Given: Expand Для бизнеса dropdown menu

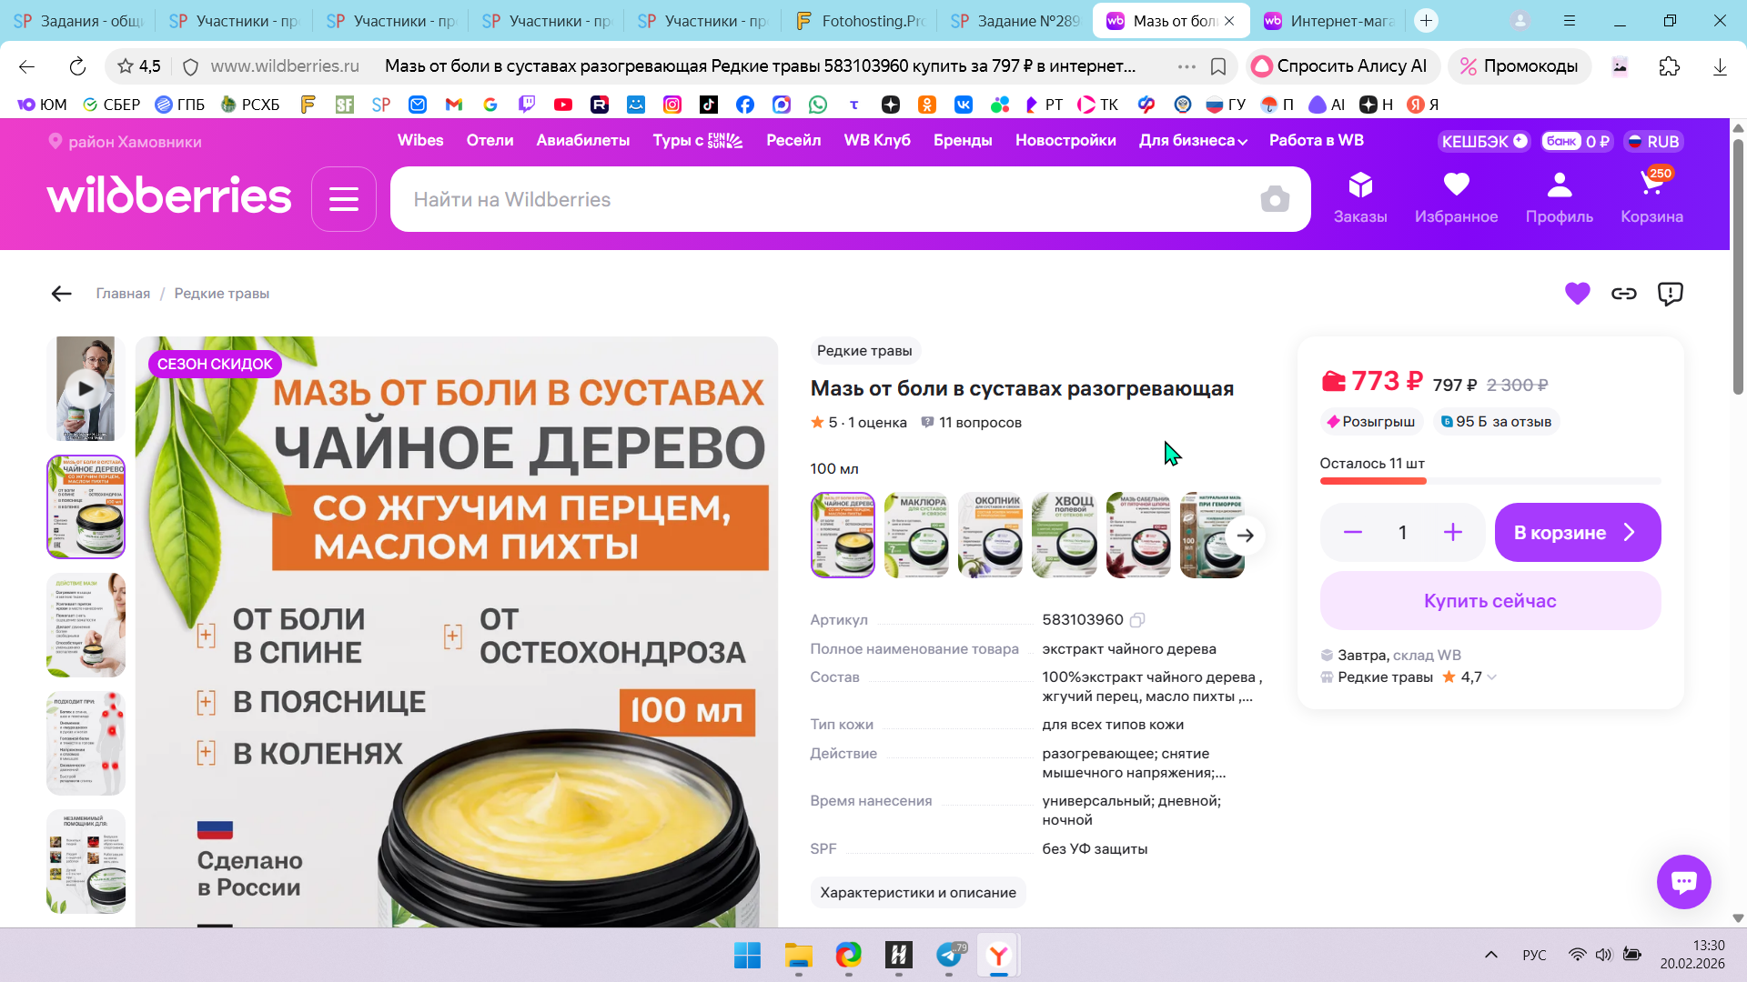Looking at the screenshot, I should [1193, 141].
